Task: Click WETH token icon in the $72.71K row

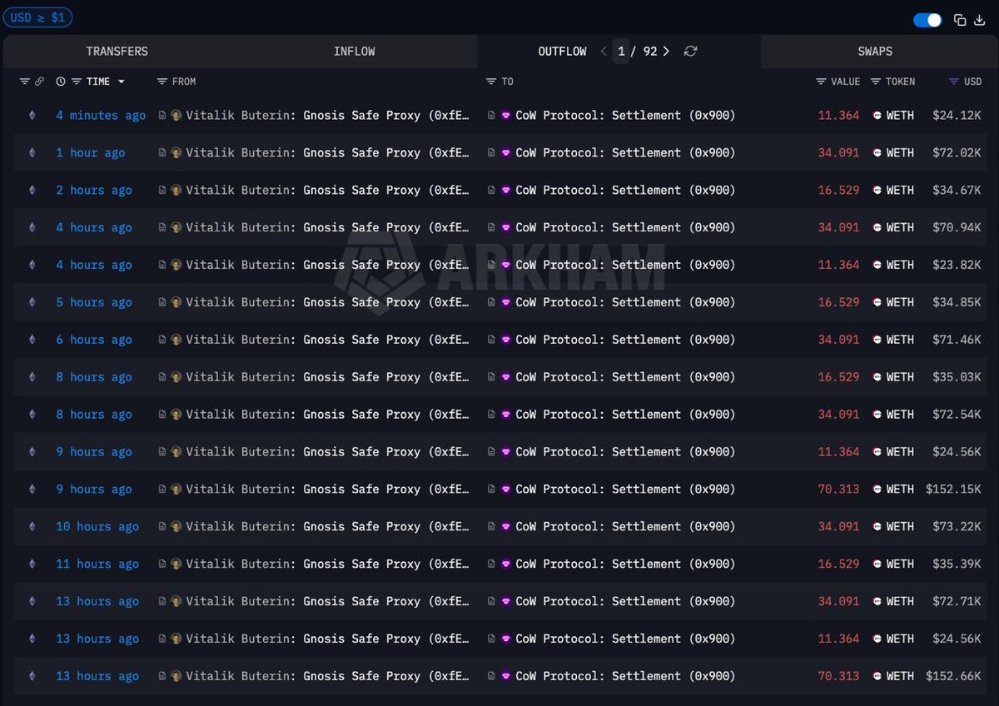Action: (877, 601)
